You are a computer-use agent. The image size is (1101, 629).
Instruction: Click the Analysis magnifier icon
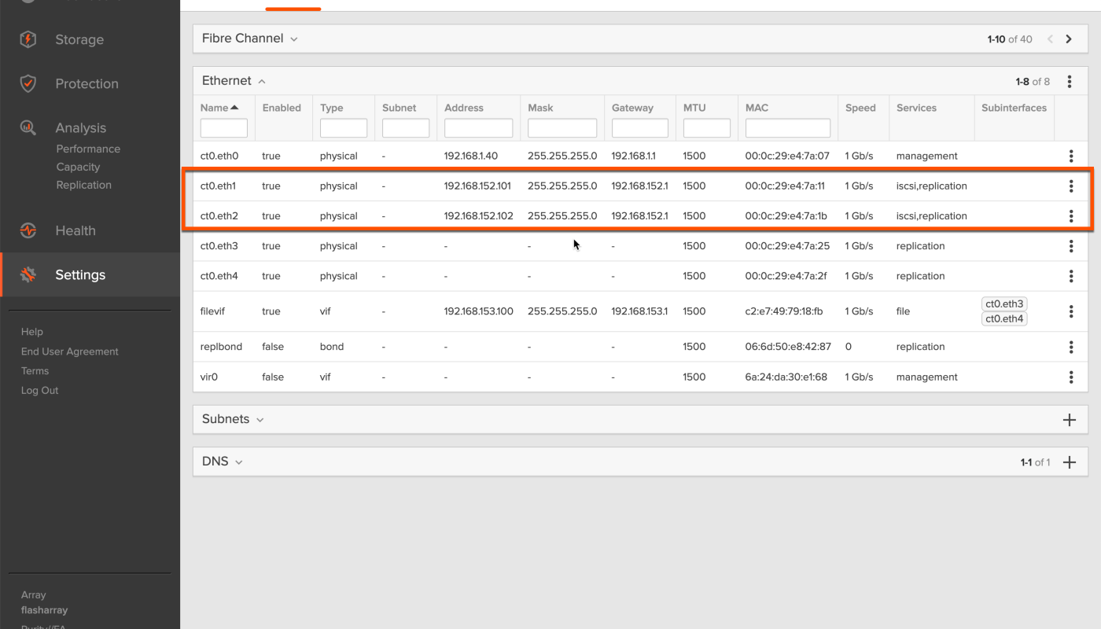tap(28, 127)
